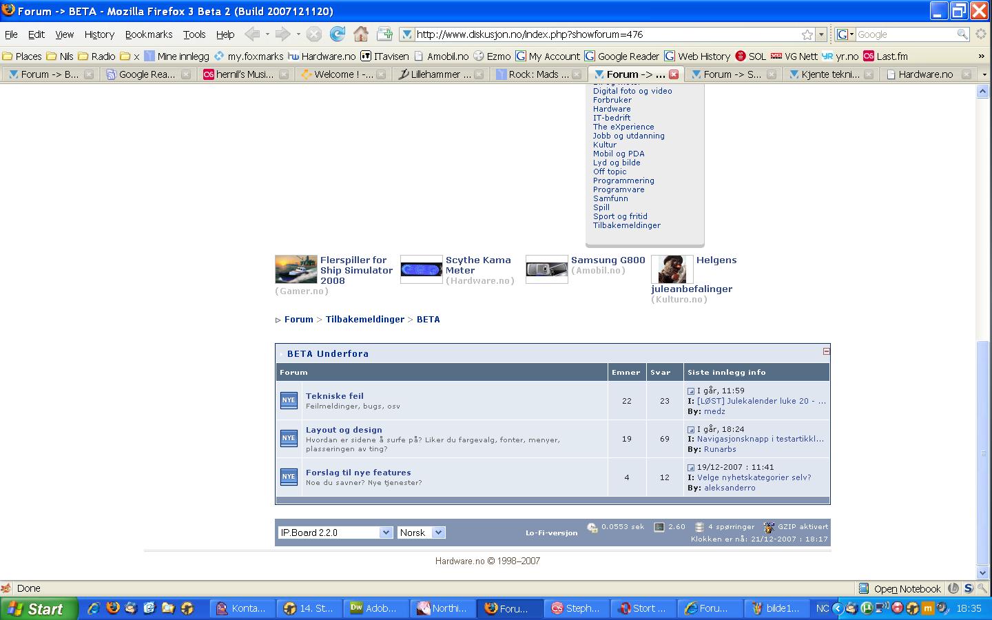Viewport: 992px width, 620px height.
Task: Open the Hardware.no bookmark in bookmarks toolbar
Action: coord(322,56)
